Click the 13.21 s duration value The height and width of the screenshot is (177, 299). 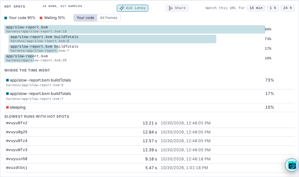click(x=150, y=123)
